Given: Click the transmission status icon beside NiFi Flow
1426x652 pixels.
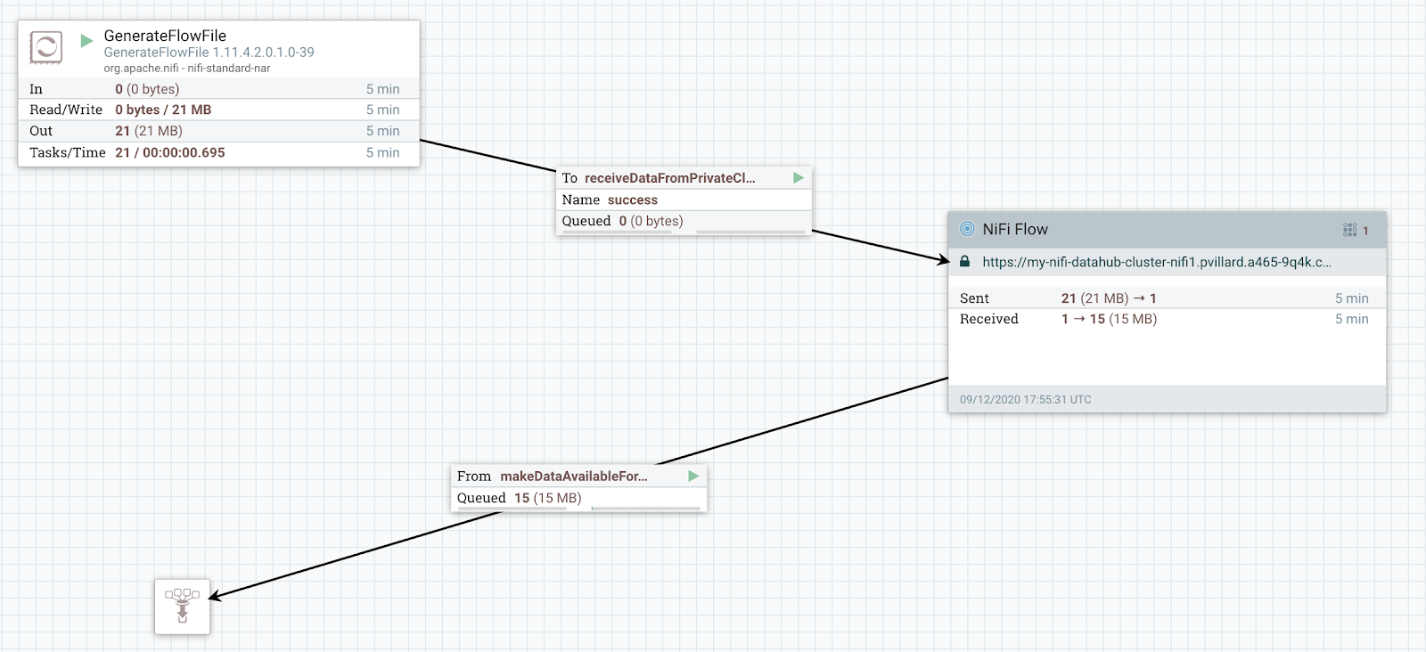Looking at the screenshot, I should tap(967, 229).
